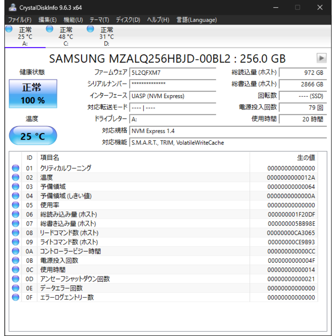The height and width of the screenshot is (336, 336).
Task: Click status orb of row 0B 電源投入回数
Action: (16, 260)
